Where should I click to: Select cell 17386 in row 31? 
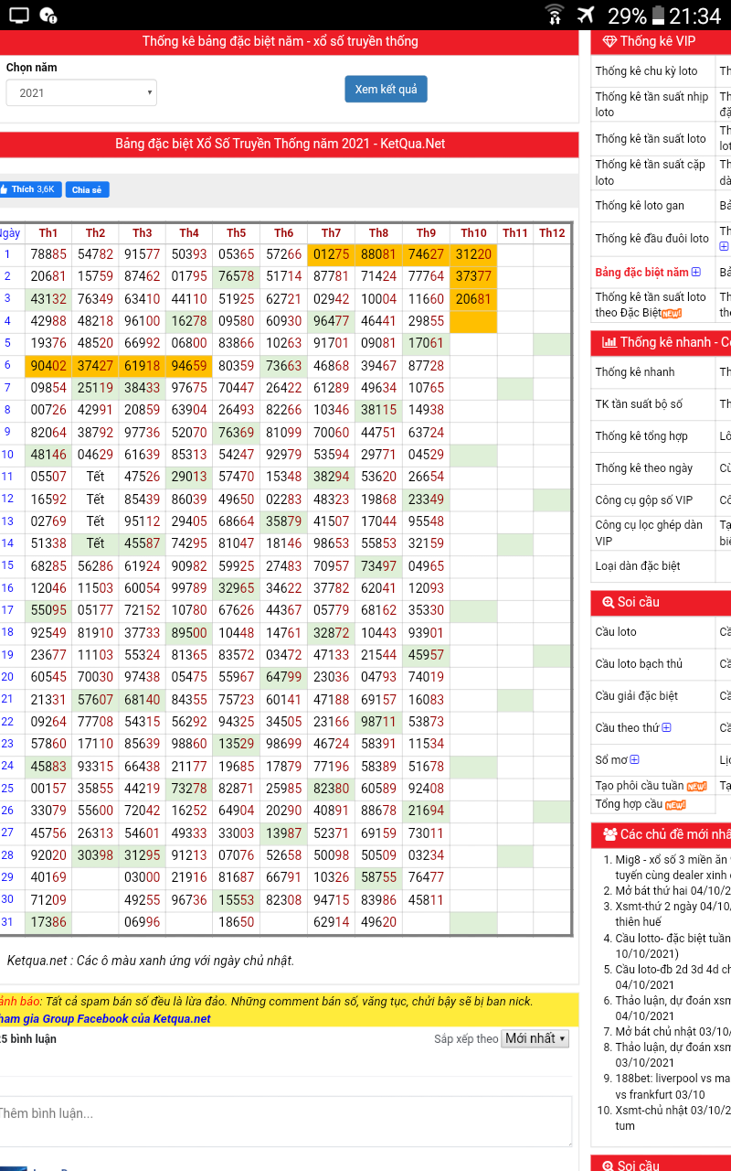pos(48,923)
